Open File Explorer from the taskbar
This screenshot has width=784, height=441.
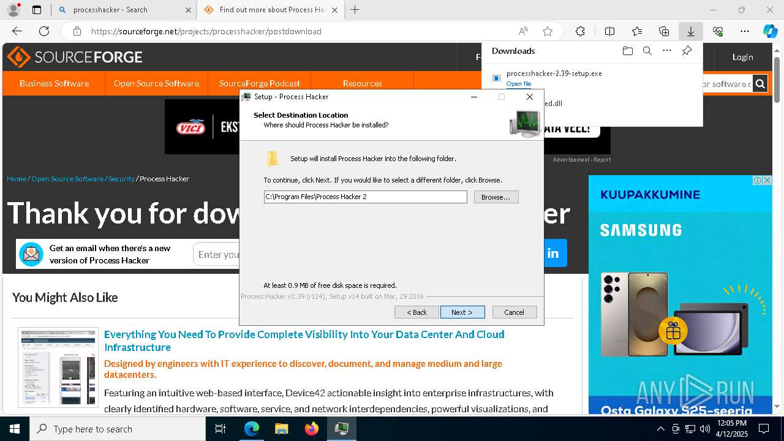(x=282, y=429)
